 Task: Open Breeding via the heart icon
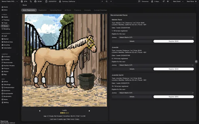(x=2, y=29)
